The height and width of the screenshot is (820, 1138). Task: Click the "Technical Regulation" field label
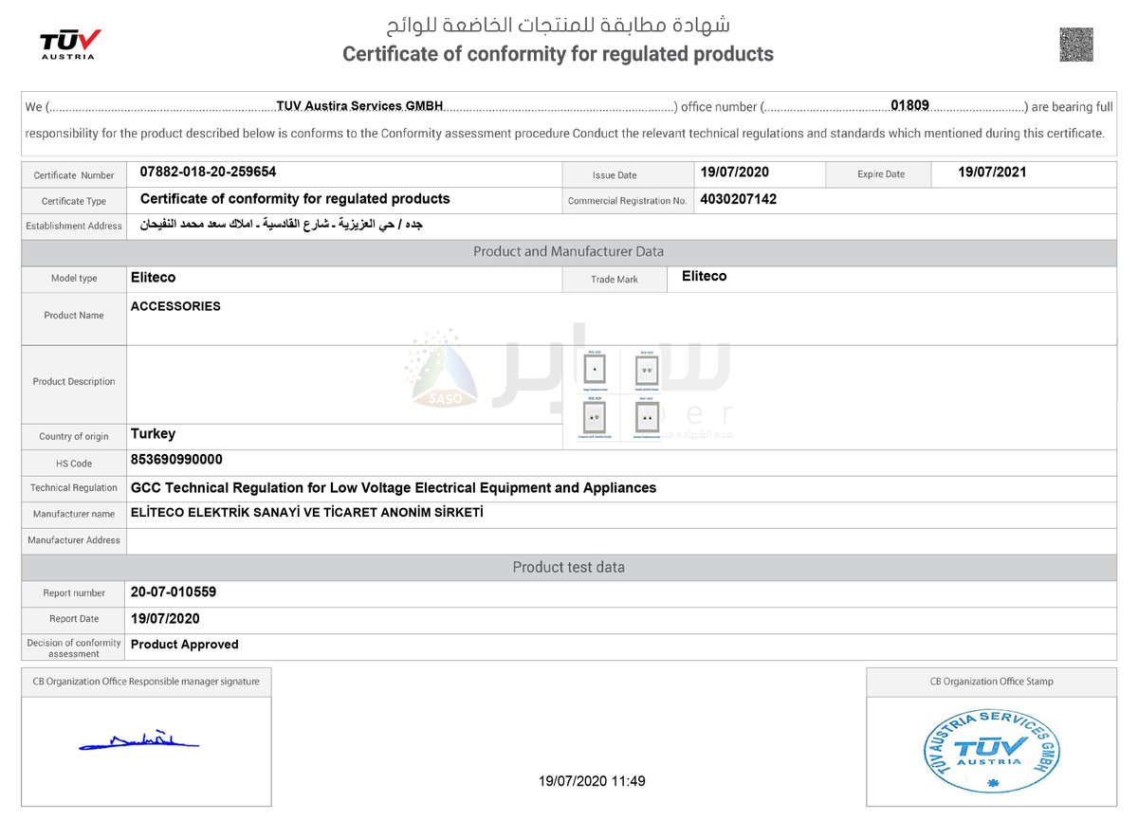[74, 488]
